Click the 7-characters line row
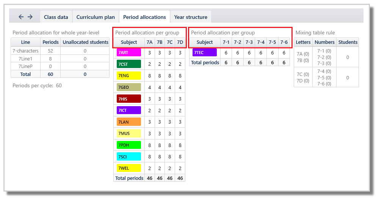The width and height of the screenshot is (376, 198). coord(60,51)
